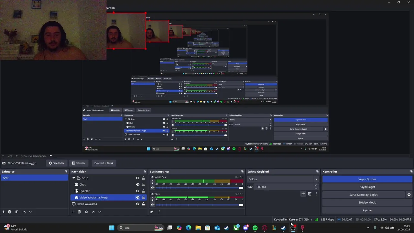Adjust Mic/Aux volume slider
Screen dimensions: 414x233
click(199, 205)
